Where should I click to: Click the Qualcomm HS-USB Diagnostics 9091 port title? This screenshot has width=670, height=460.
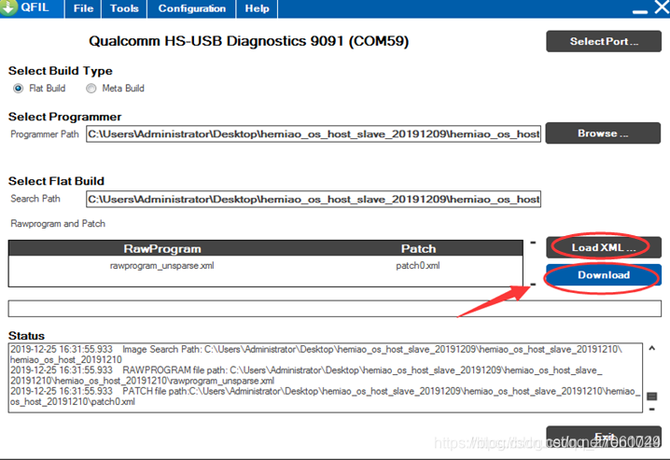pos(249,41)
